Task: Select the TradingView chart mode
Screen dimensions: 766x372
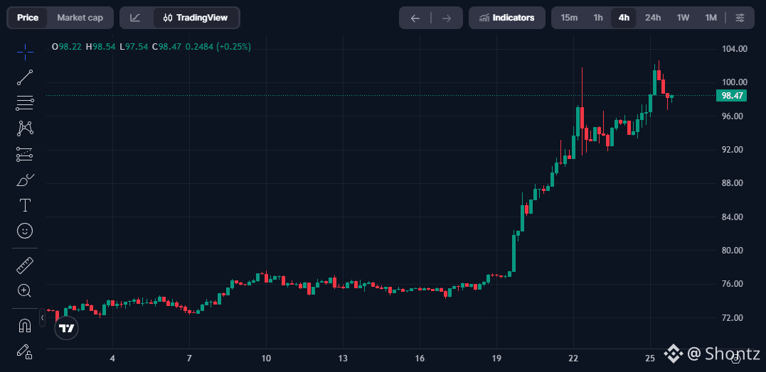Action: [196, 18]
